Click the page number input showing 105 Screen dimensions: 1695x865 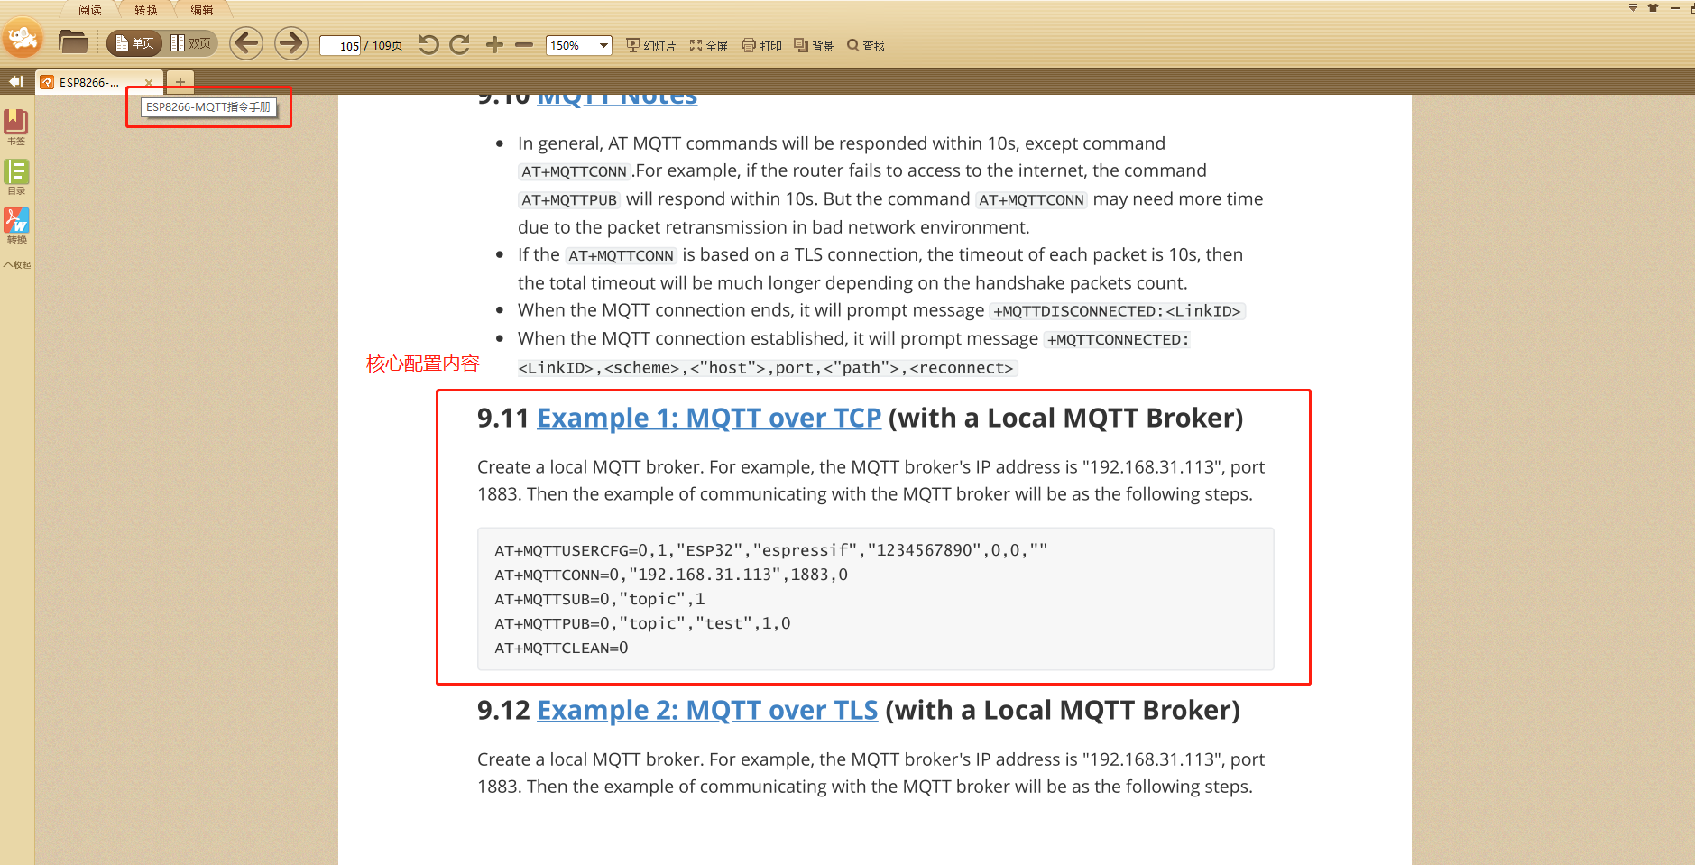click(340, 45)
